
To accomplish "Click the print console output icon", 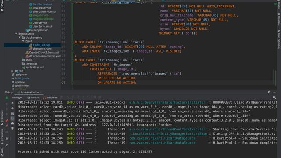I will [x=13, y=124].
